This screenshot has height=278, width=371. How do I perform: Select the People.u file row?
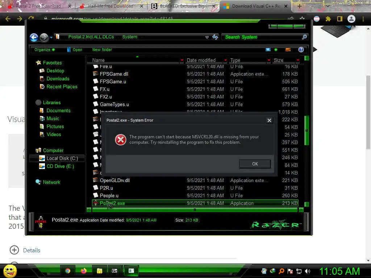pos(195,195)
